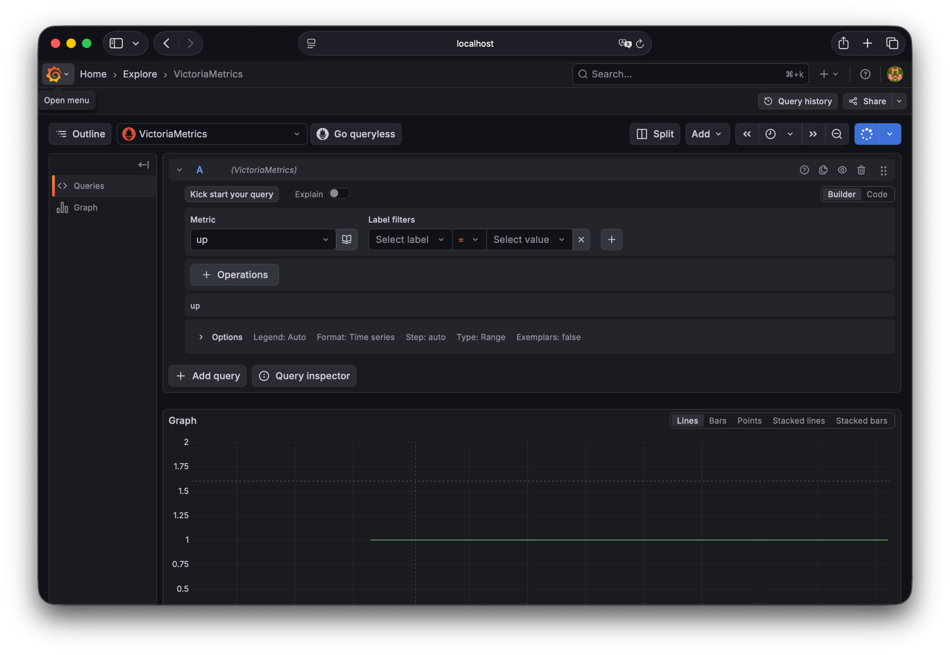Shift time range forwards
The height and width of the screenshot is (655, 950).
pyautogui.click(x=813, y=134)
